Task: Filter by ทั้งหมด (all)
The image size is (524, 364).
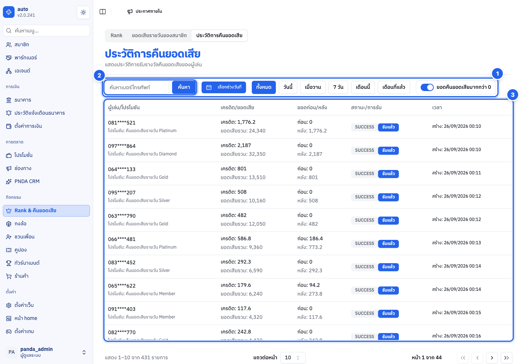Action: [264, 87]
